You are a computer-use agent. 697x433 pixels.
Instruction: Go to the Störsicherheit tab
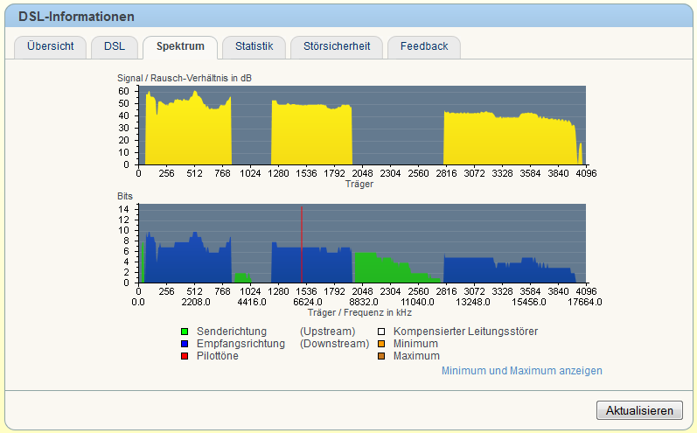click(337, 46)
